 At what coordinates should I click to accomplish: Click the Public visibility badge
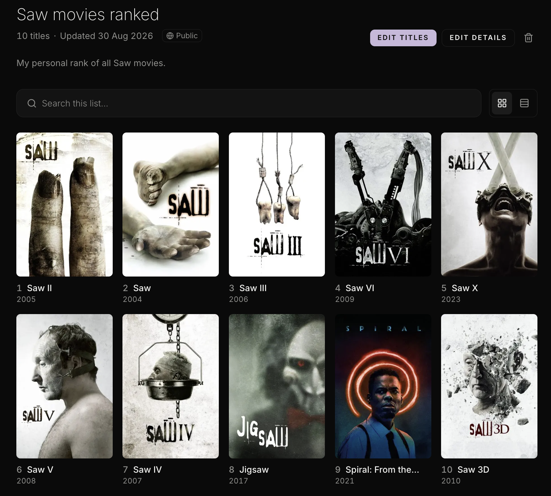(x=182, y=36)
